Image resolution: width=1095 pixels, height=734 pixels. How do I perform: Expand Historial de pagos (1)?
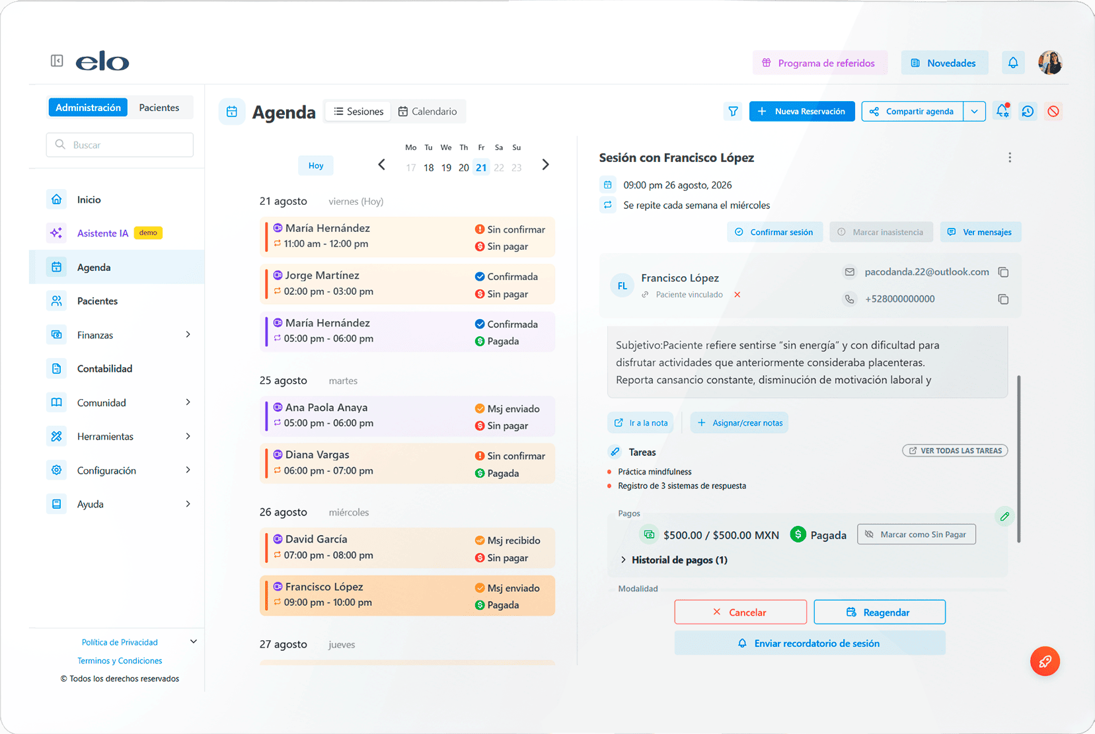[x=674, y=560]
